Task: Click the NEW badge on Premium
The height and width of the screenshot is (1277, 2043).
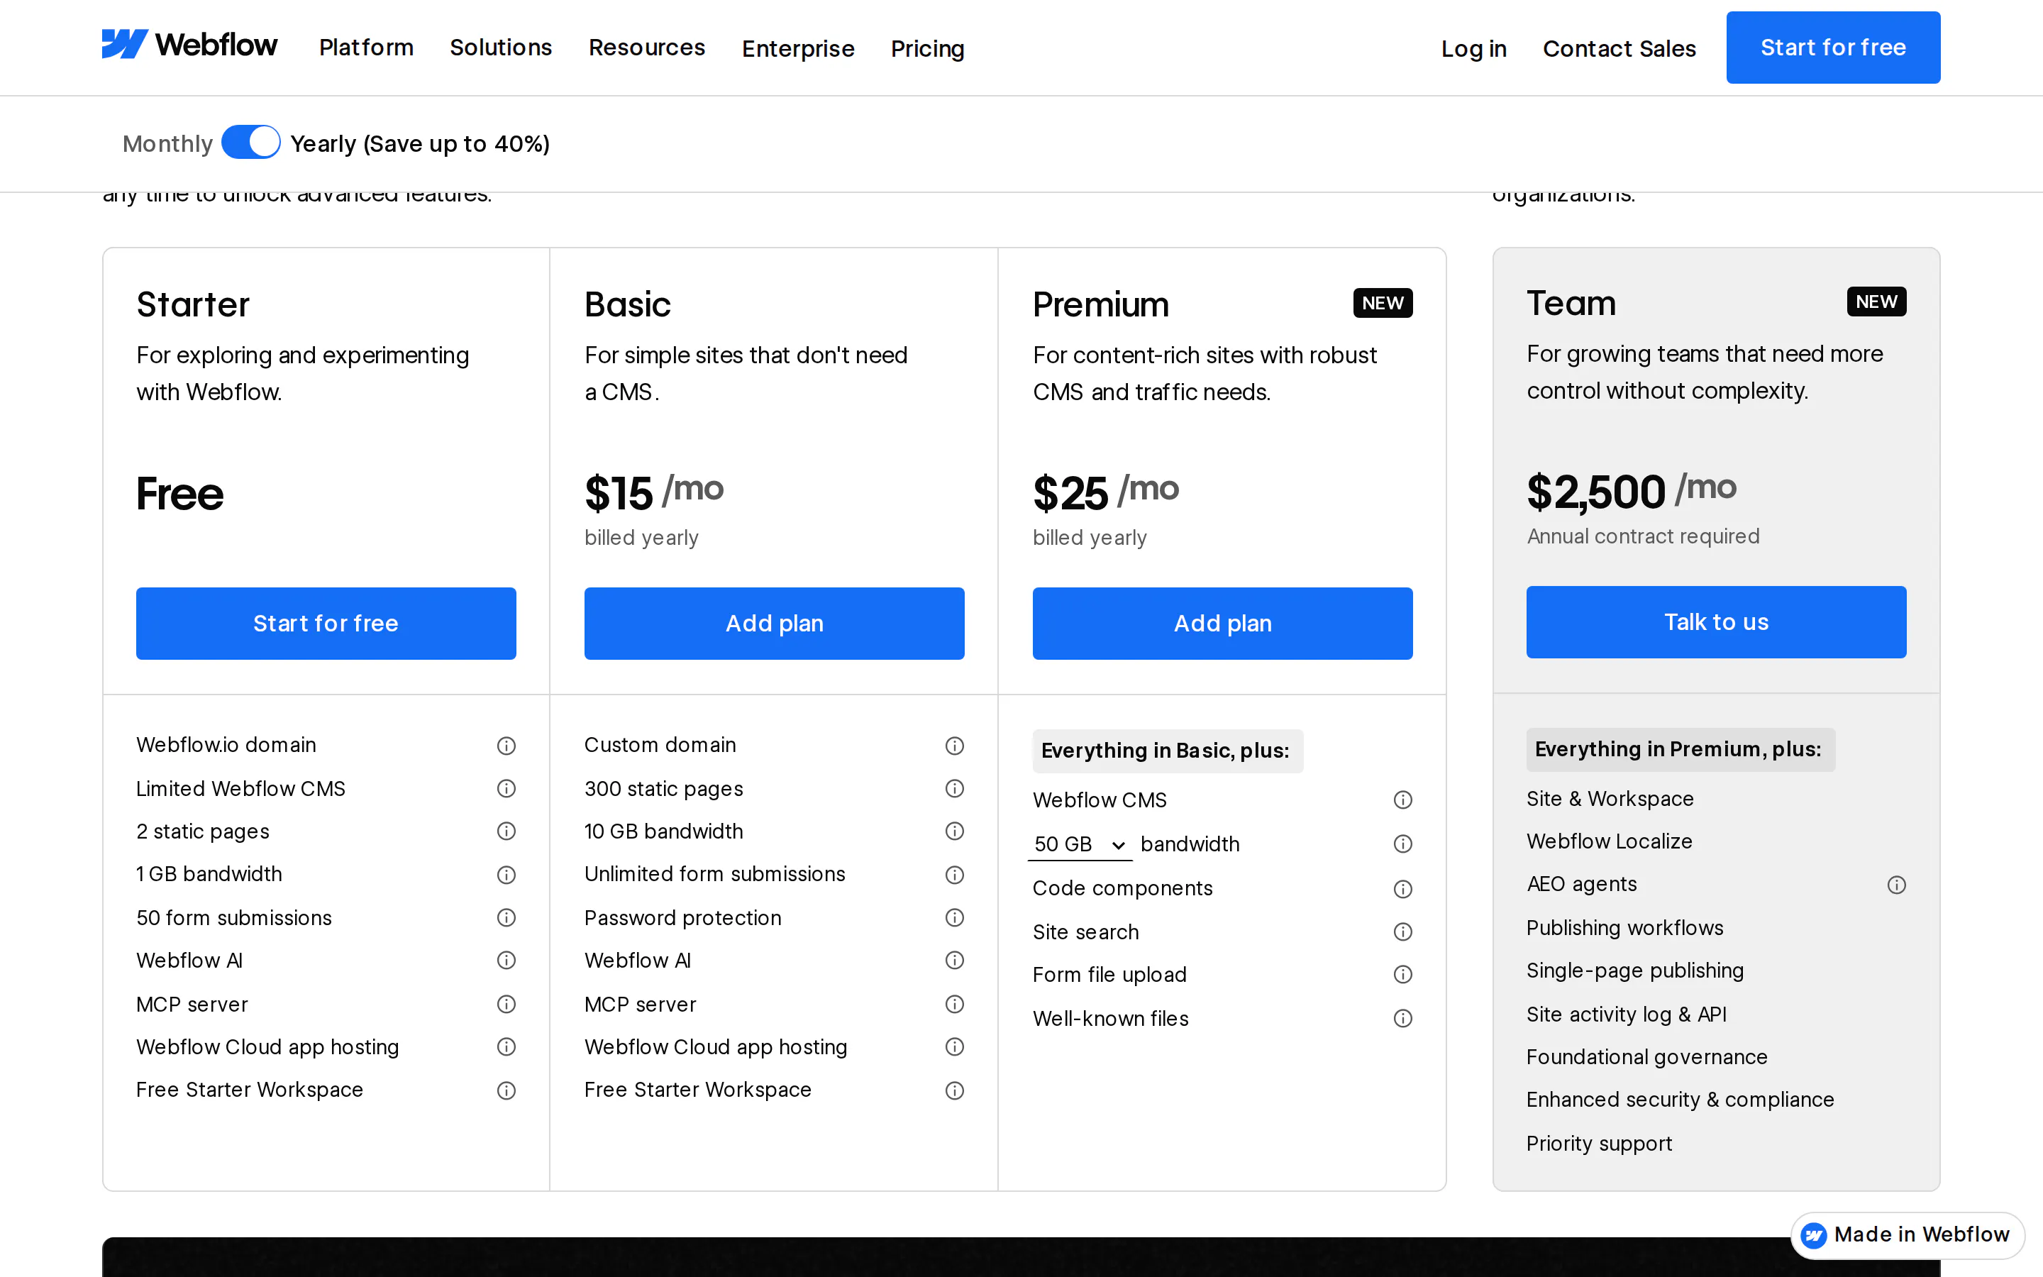Action: [1382, 303]
